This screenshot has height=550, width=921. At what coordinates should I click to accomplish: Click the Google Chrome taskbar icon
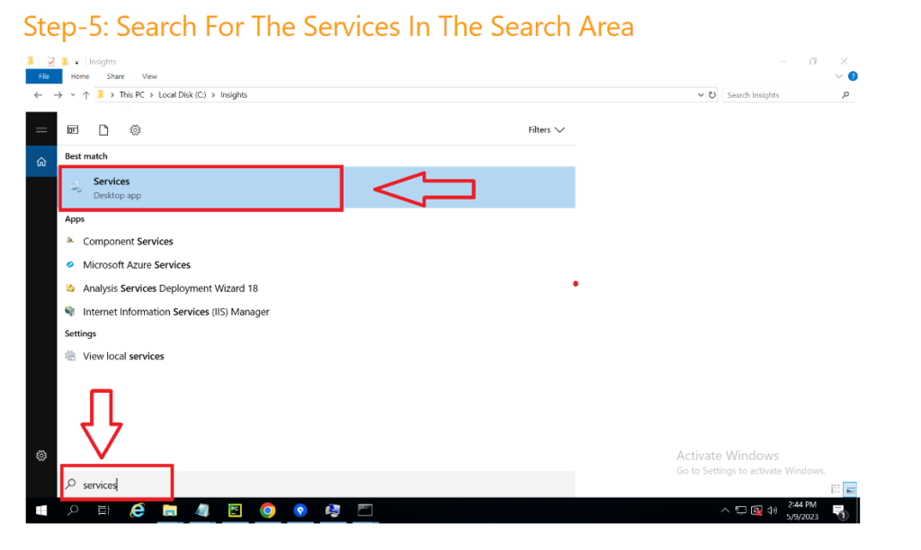click(x=267, y=510)
